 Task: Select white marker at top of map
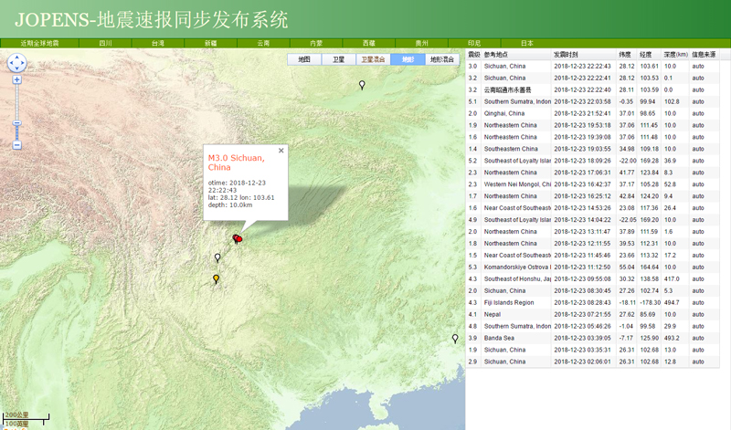[362, 85]
